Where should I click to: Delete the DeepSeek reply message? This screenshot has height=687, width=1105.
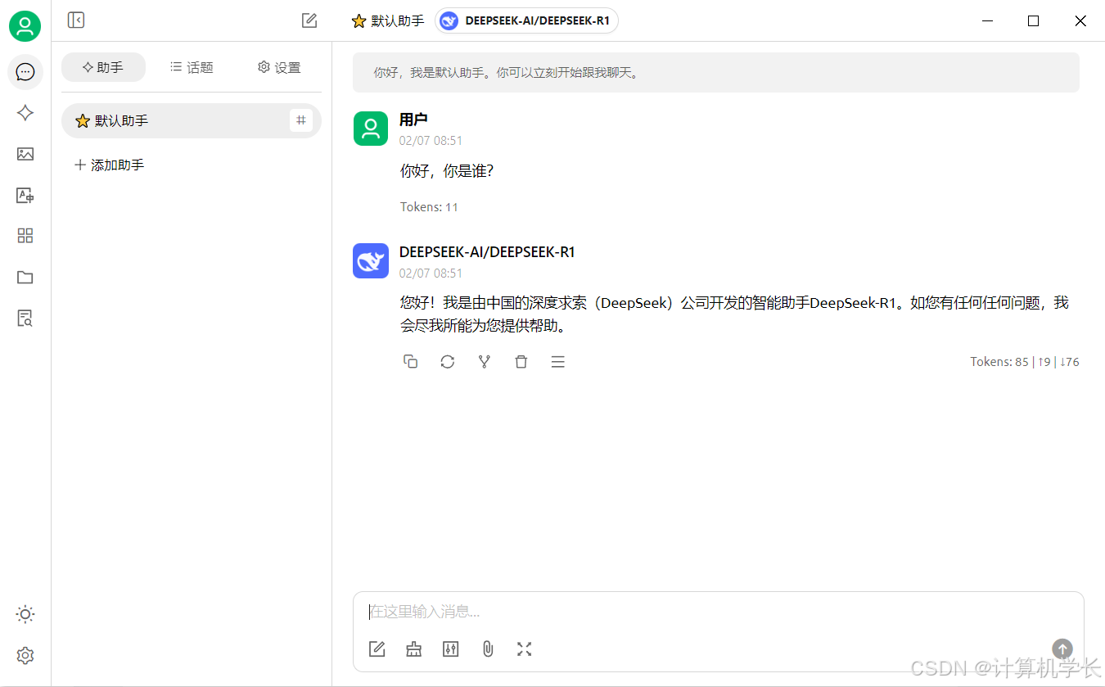tap(521, 361)
